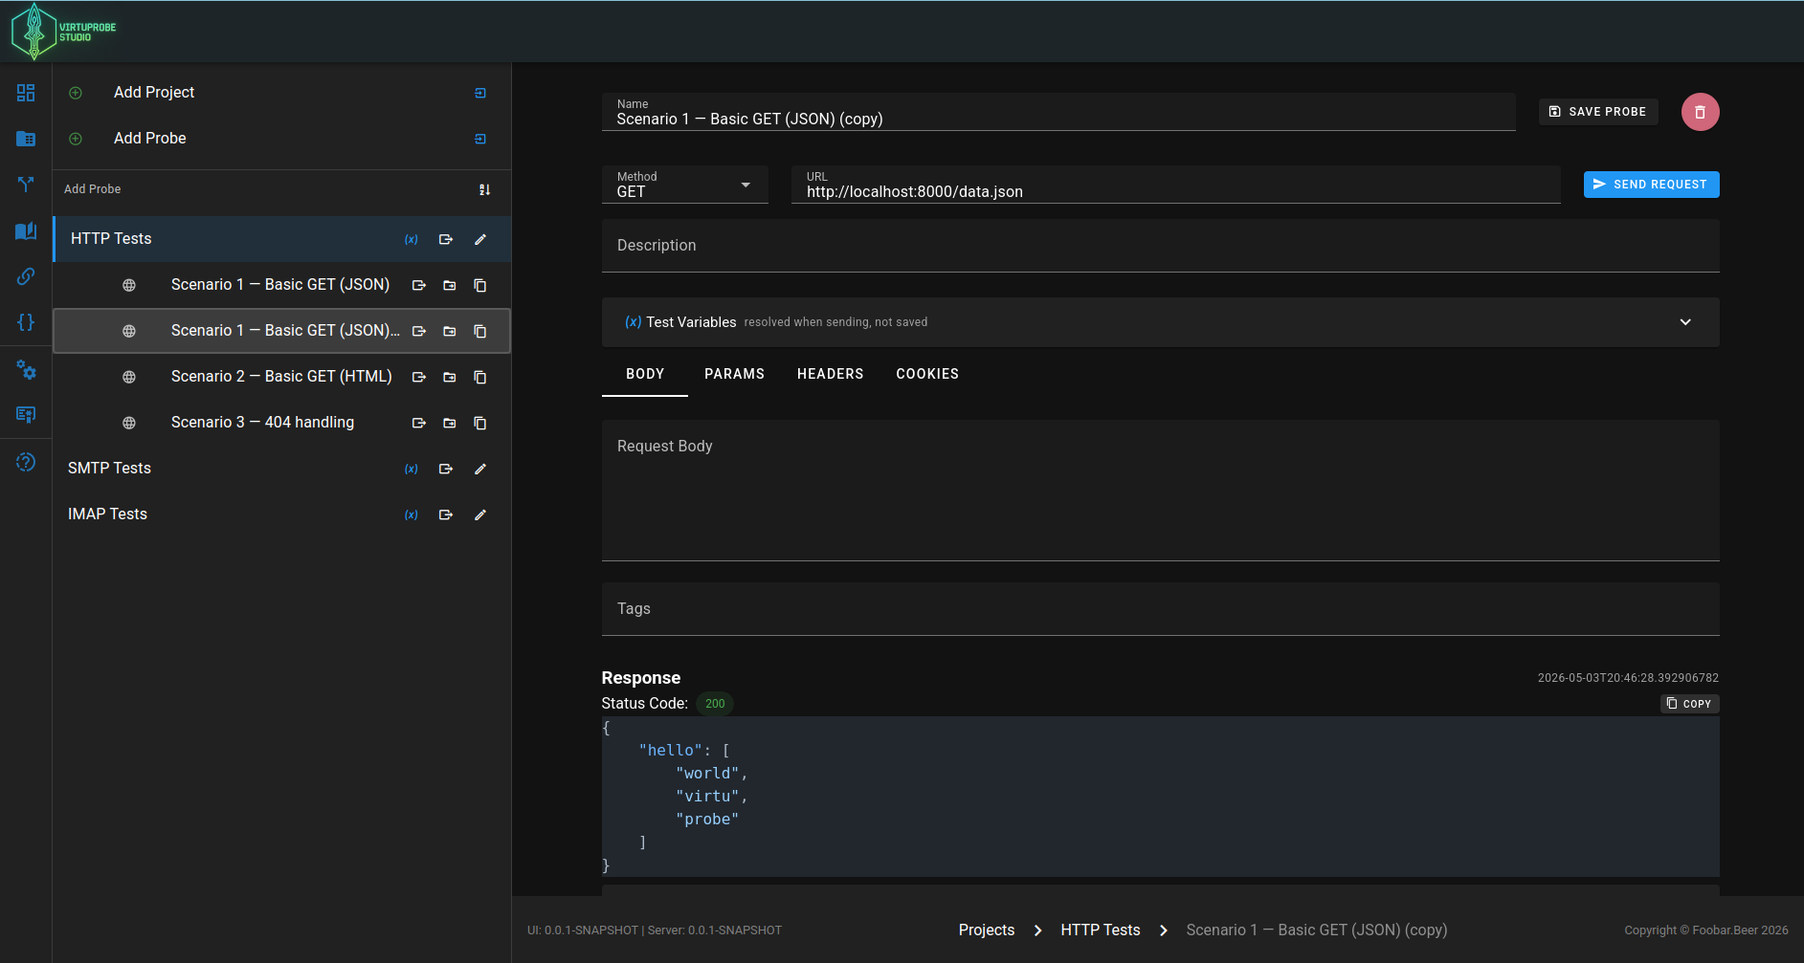Image resolution: width=1804 pixels, height=963 pixels.
Task: Click the SEND REQUEST button
Action: coord(1651,185)
